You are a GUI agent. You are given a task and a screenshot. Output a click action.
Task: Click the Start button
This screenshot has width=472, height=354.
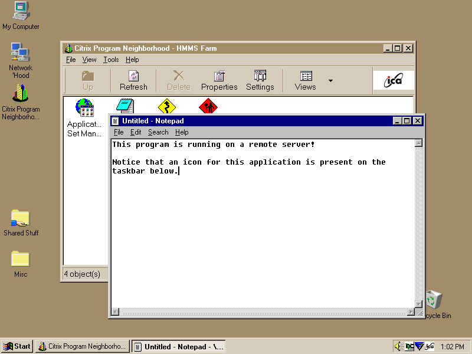point(17,346)
